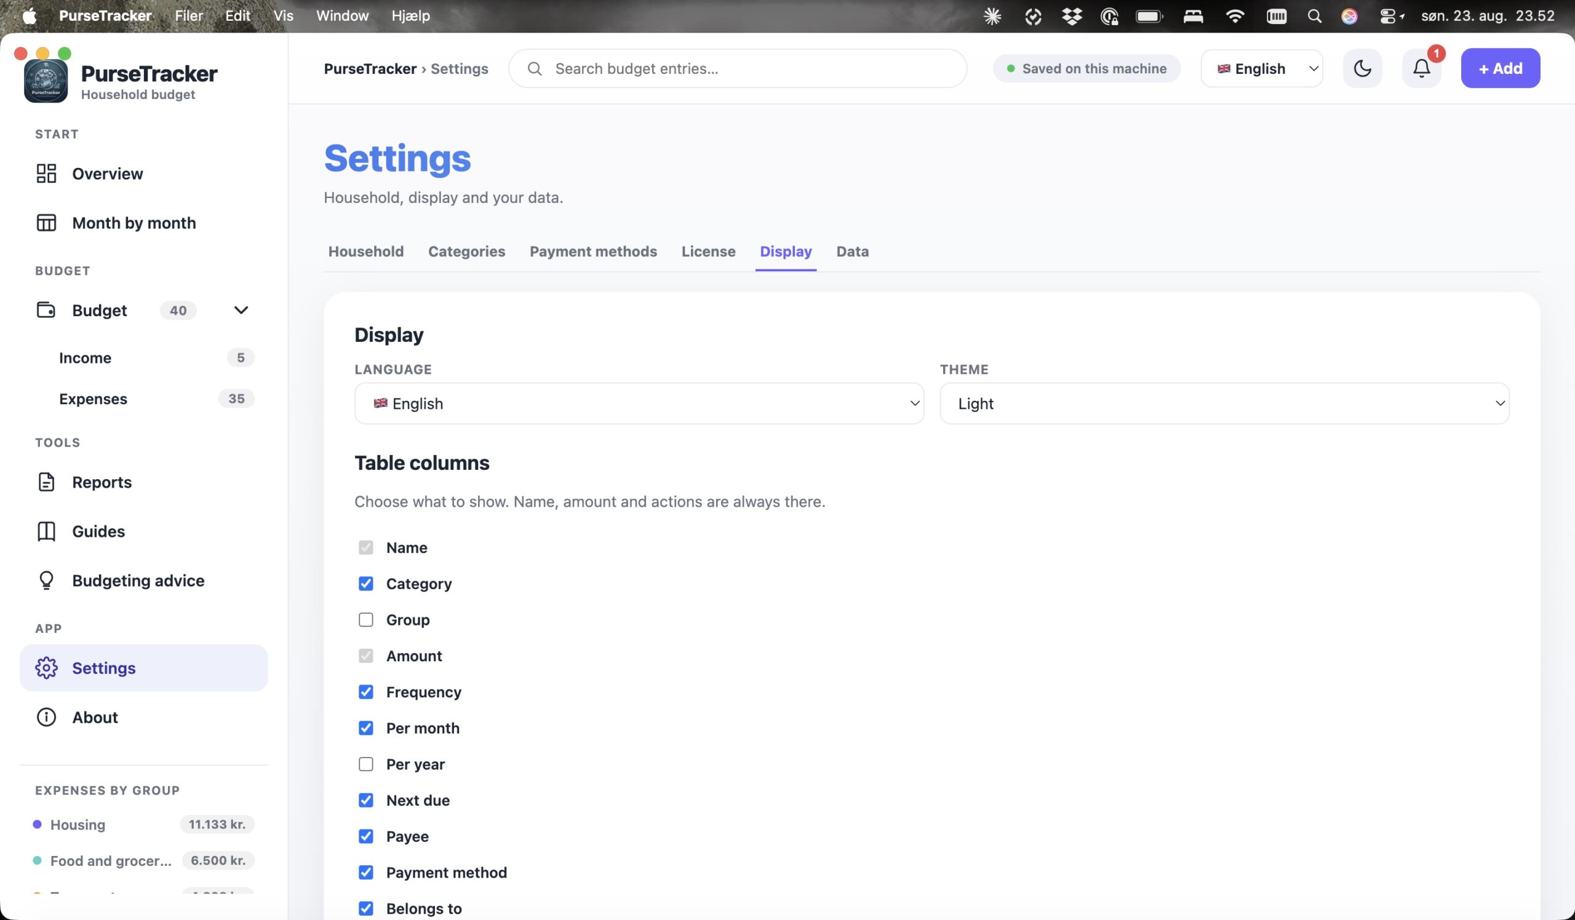The image size is (1575, 920).
Task: Uncheck the Frequency column checkbox
Action: click(365, 692)
